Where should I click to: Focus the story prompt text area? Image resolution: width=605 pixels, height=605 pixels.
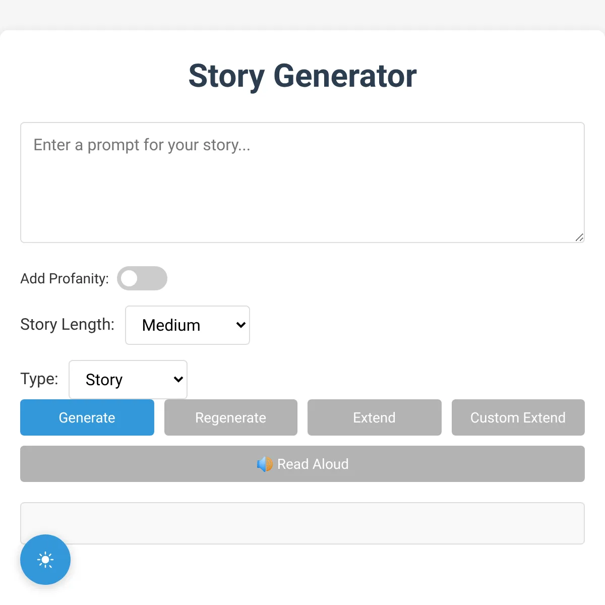coord(302,183)
